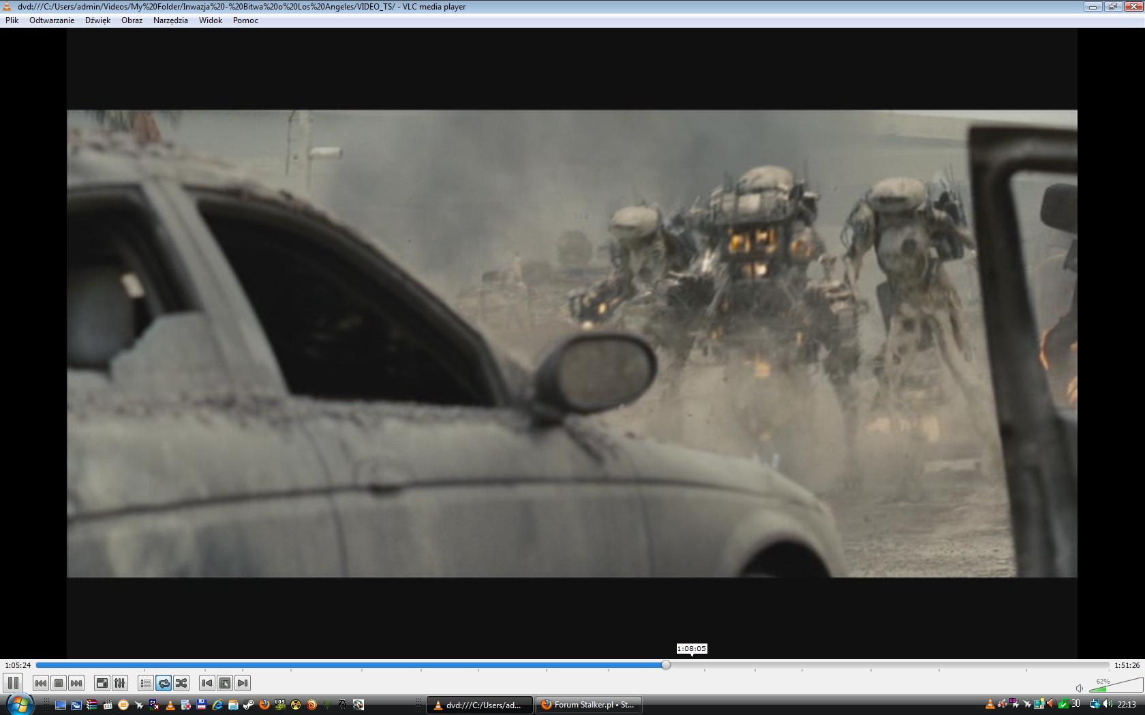The width and height of the screenshot is (1145, 715).
Task: Click VLC cone in system tray
Action: [x=990, y=705]
